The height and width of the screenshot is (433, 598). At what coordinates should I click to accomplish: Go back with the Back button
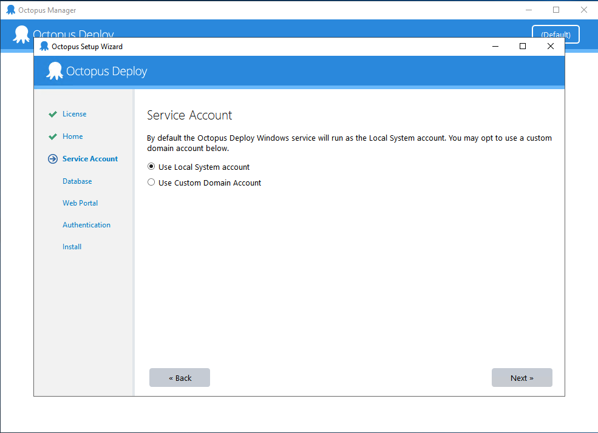pyautogui.click(x=180, y=378)
